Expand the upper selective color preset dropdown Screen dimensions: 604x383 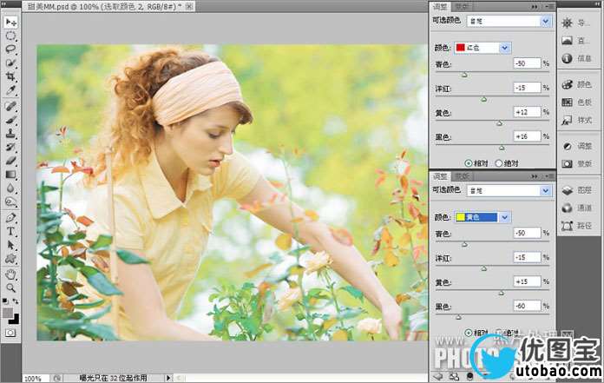pyautogui.click(x=543, y=20)
